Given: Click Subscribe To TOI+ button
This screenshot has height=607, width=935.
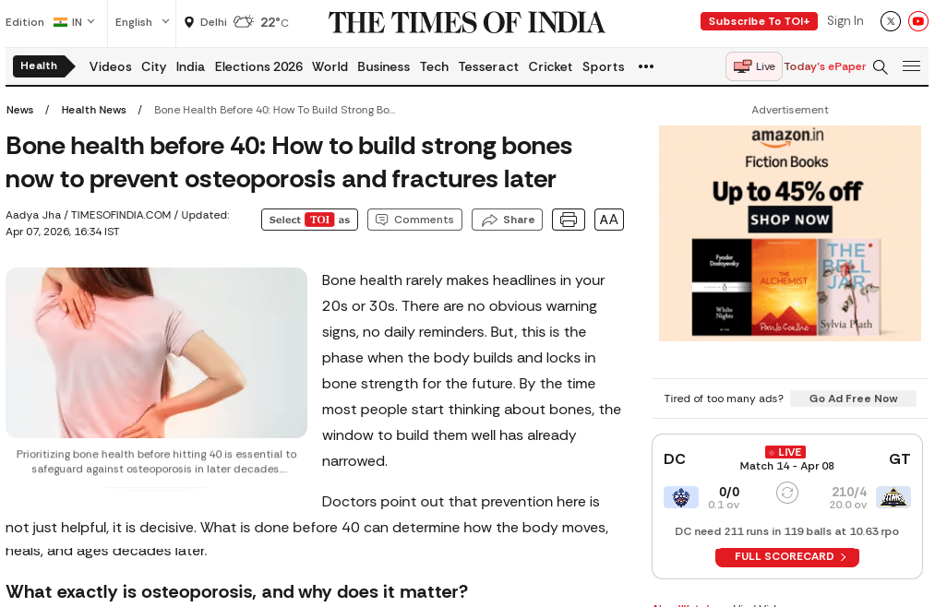Looking at the screenshot, I should coord(759,21).
